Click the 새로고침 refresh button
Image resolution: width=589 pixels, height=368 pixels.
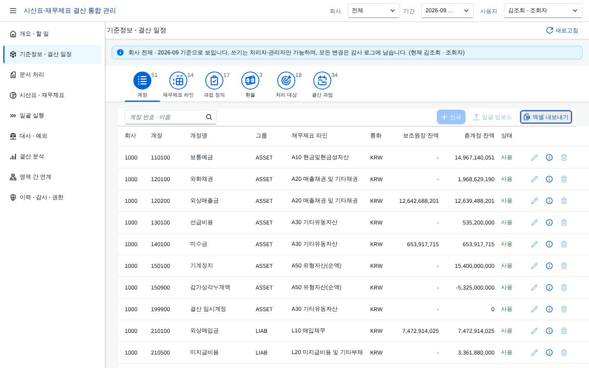pos(562,30)
